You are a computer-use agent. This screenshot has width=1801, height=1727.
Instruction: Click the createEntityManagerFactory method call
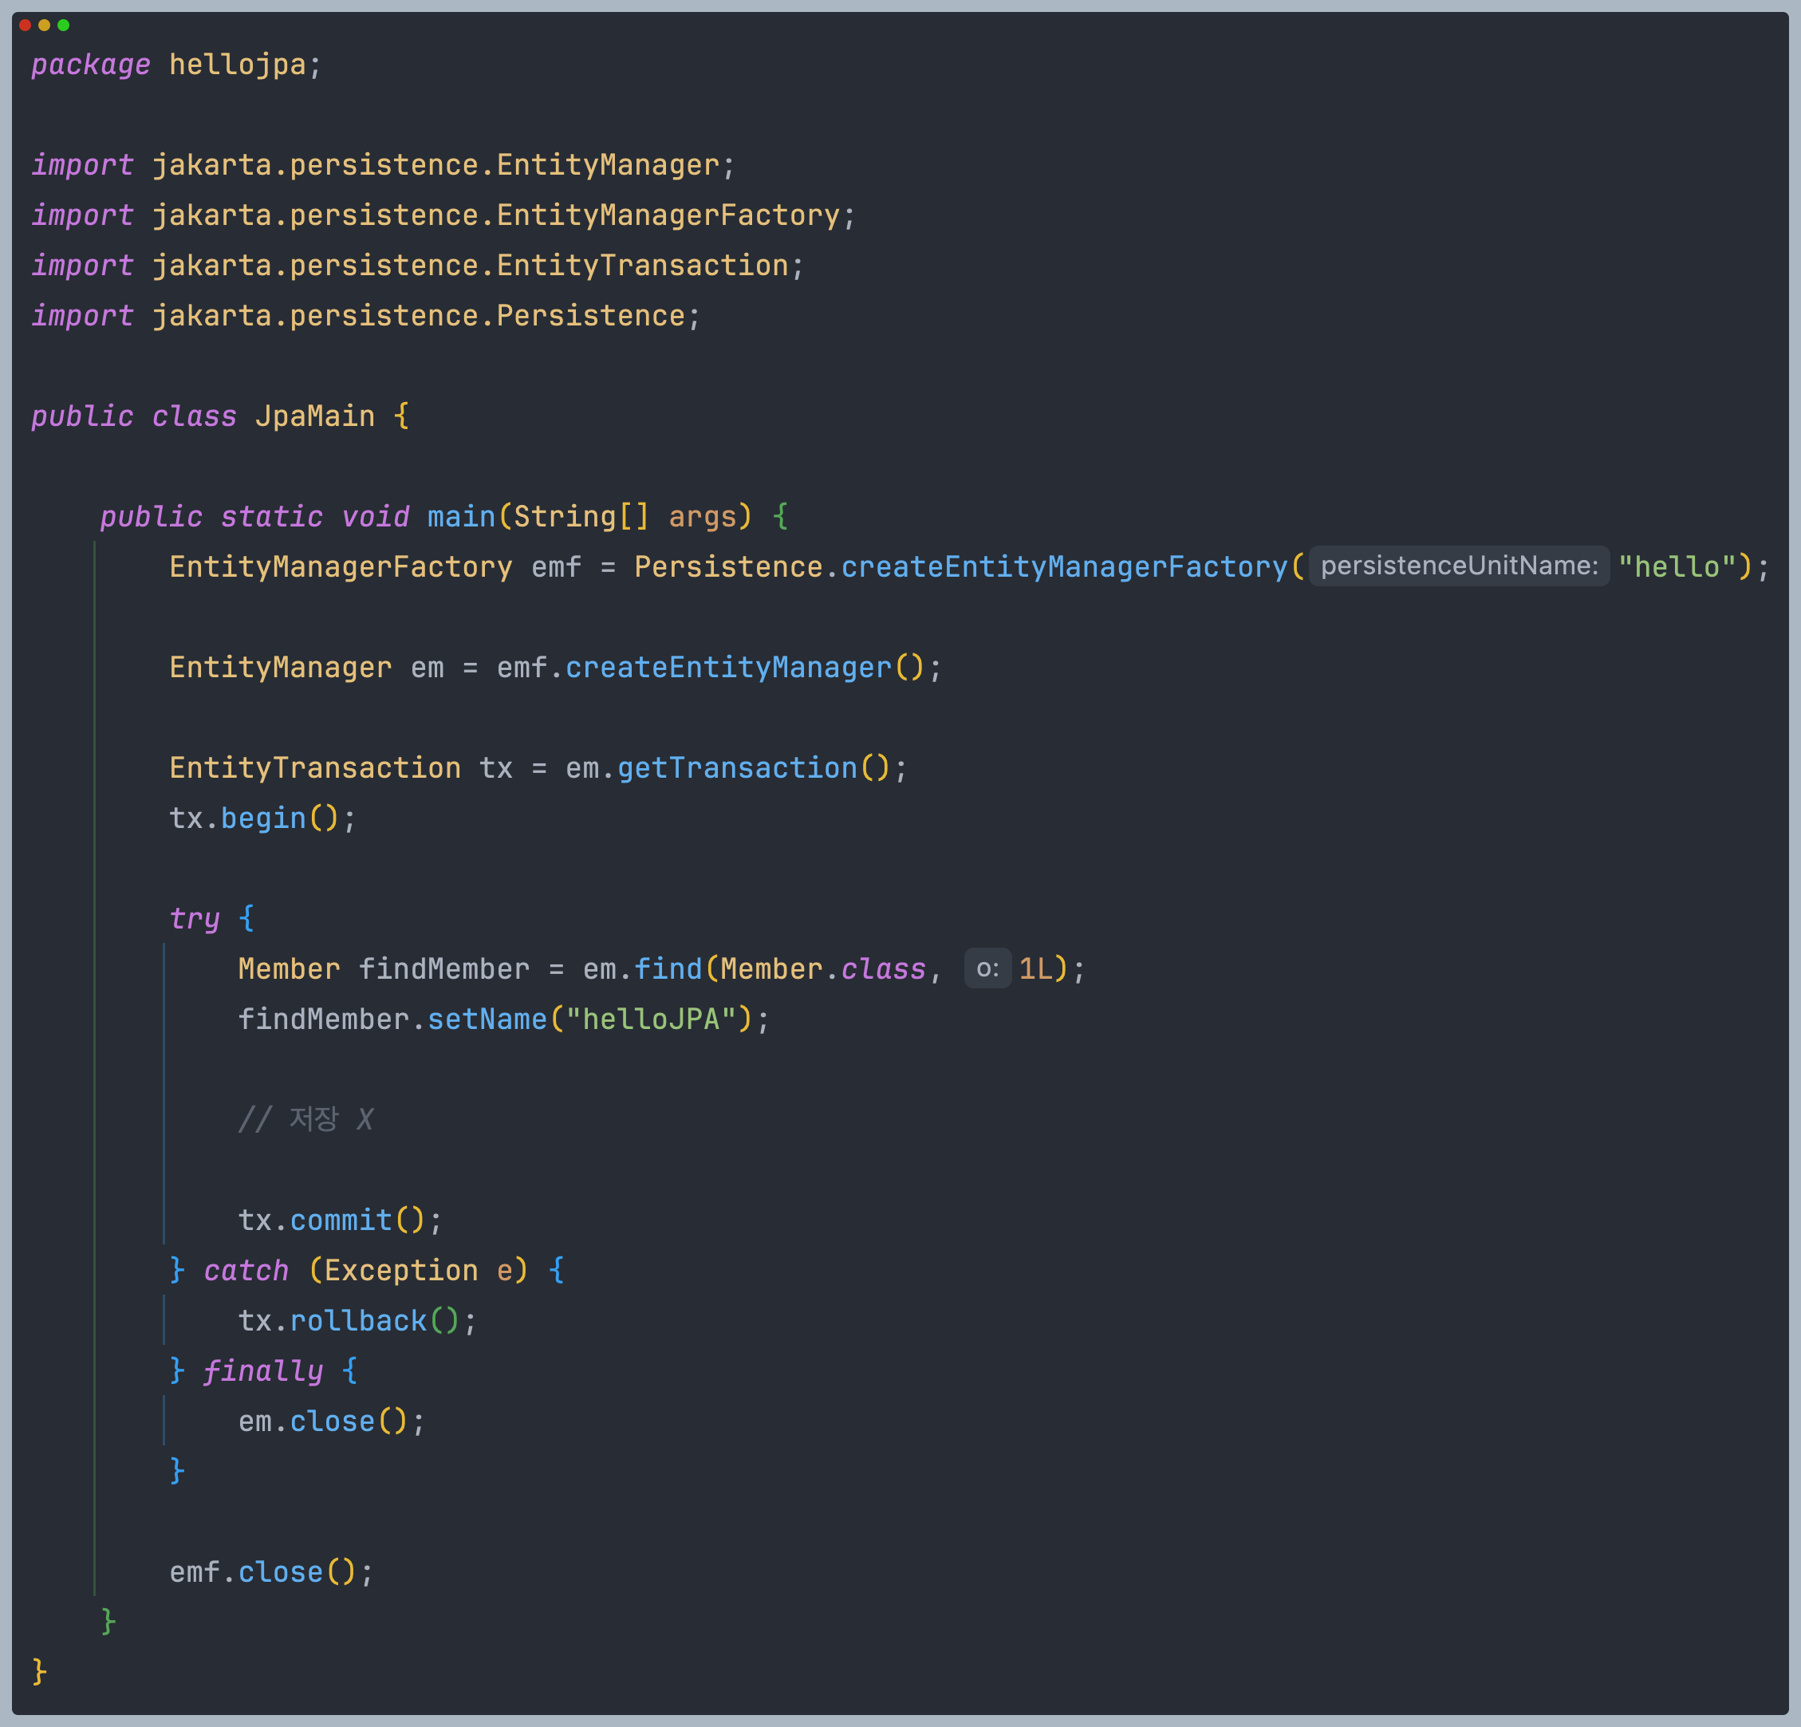(x=1064, y=567)
